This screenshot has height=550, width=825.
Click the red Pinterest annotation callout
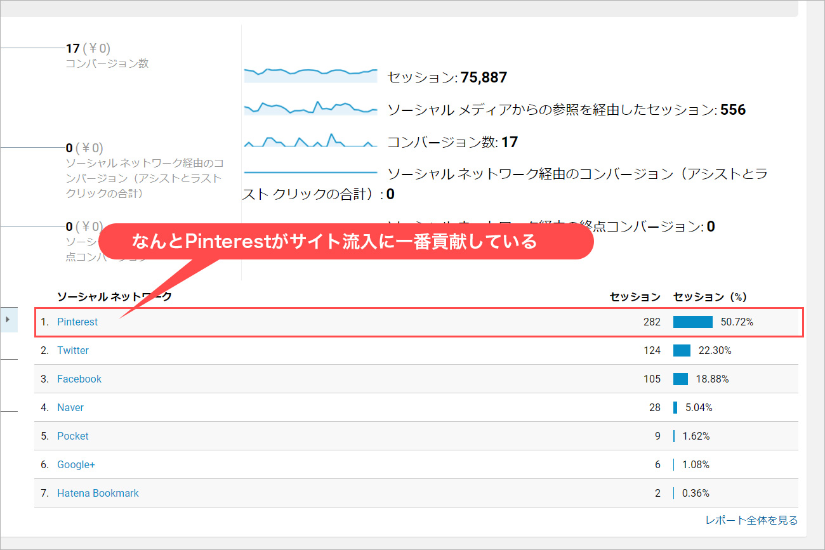point(346,241)
